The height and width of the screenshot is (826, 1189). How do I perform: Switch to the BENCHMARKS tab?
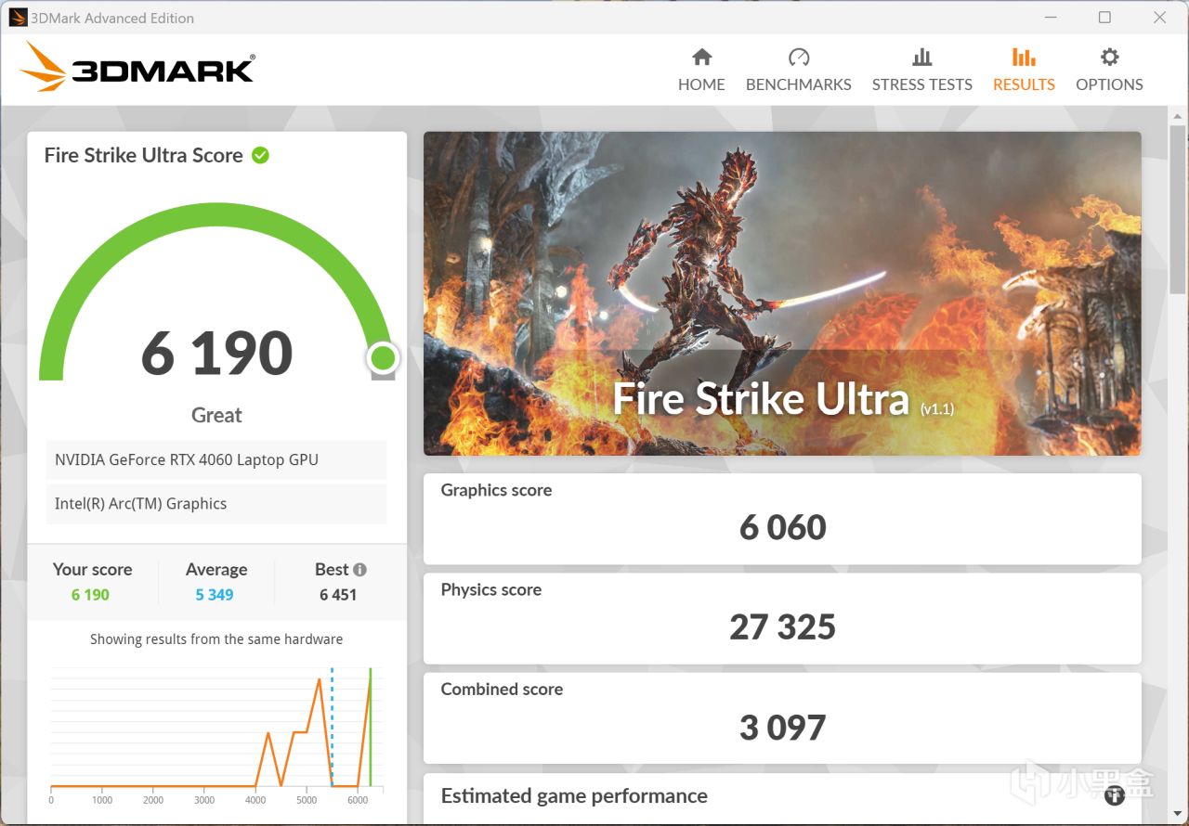799,71
